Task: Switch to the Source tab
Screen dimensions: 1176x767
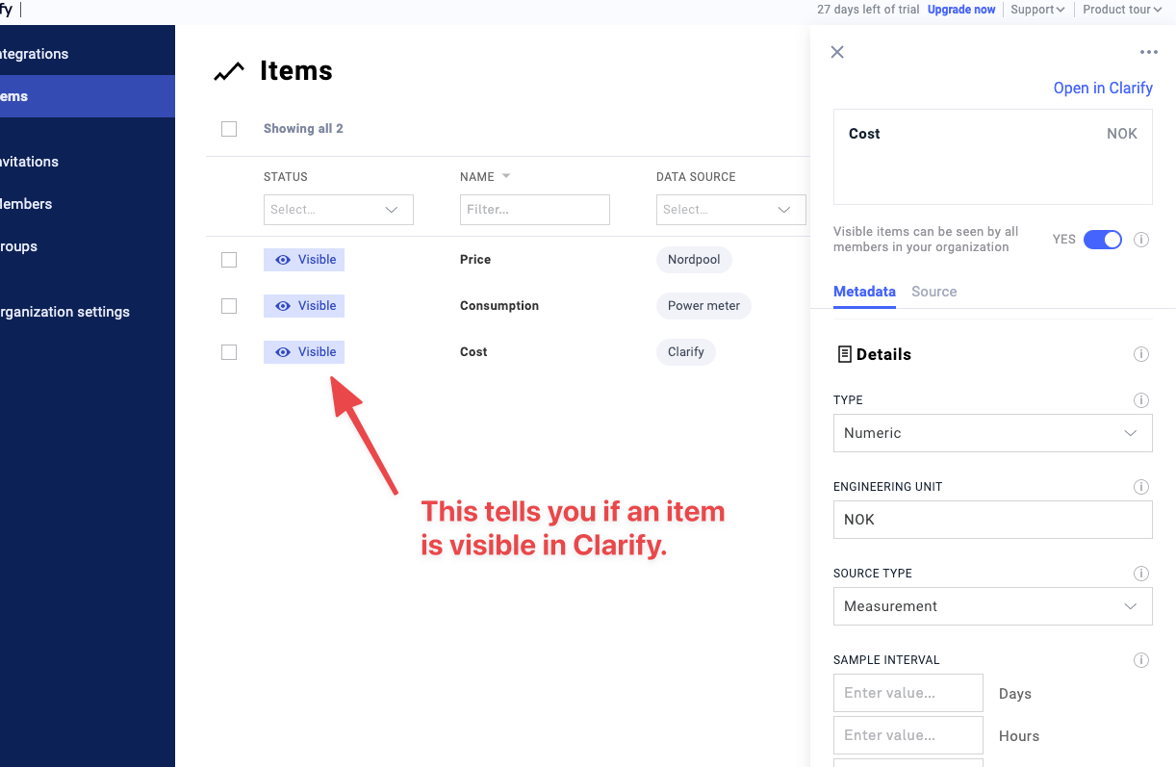Action: (933, 292)
